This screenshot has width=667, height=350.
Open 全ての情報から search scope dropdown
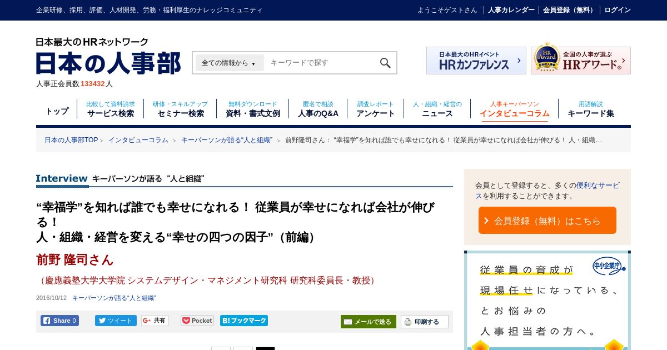(x=230, y=63)
